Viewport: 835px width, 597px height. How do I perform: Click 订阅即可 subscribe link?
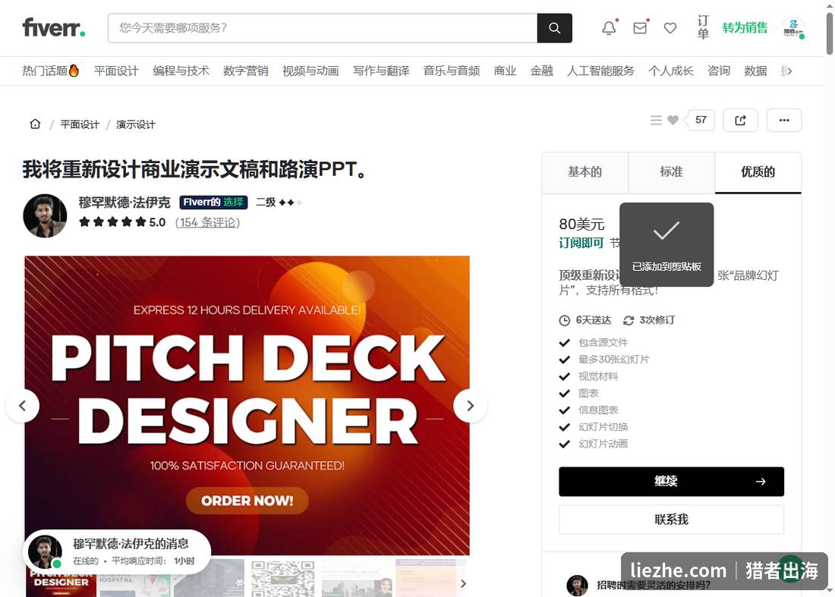[581, 244]
